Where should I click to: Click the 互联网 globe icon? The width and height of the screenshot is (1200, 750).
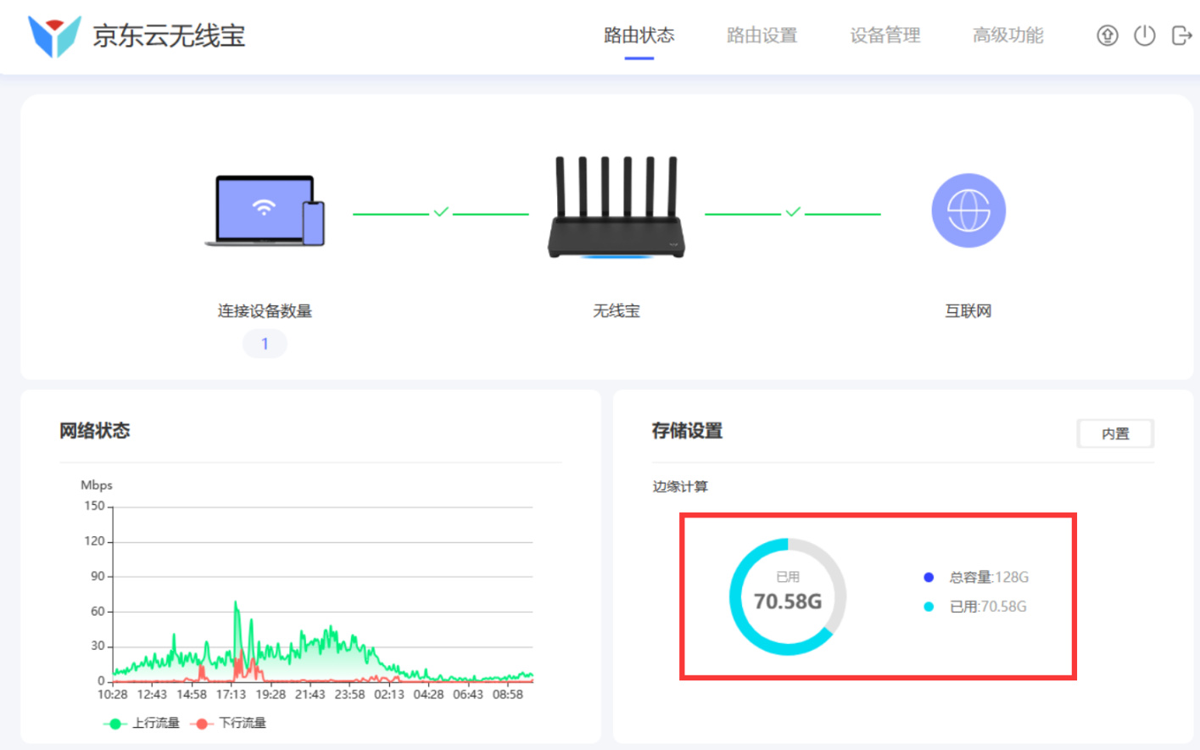coord(968,210)
